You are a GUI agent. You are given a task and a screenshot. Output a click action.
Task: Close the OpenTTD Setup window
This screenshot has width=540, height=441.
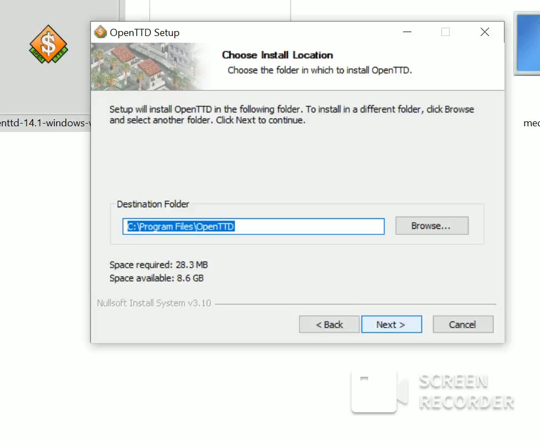click(x=485, y=32)
